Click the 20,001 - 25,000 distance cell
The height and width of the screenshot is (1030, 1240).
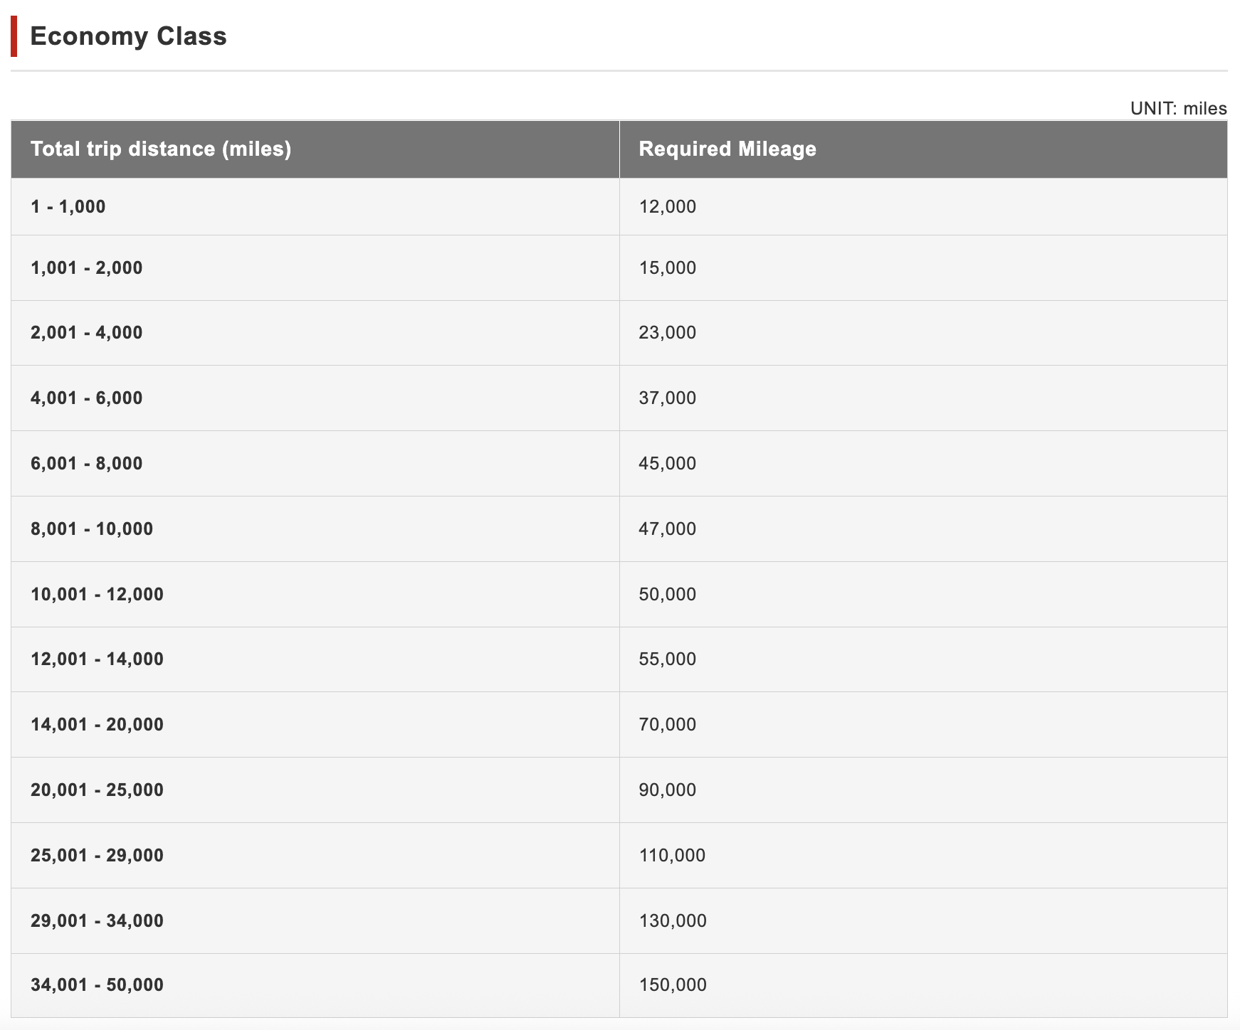[x=97, y=790]
